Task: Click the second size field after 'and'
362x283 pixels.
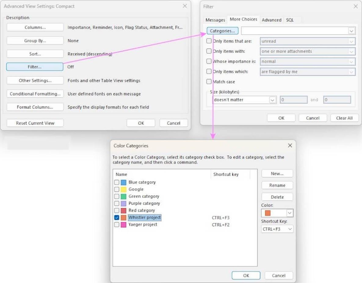Action: (x=337, y=100)
